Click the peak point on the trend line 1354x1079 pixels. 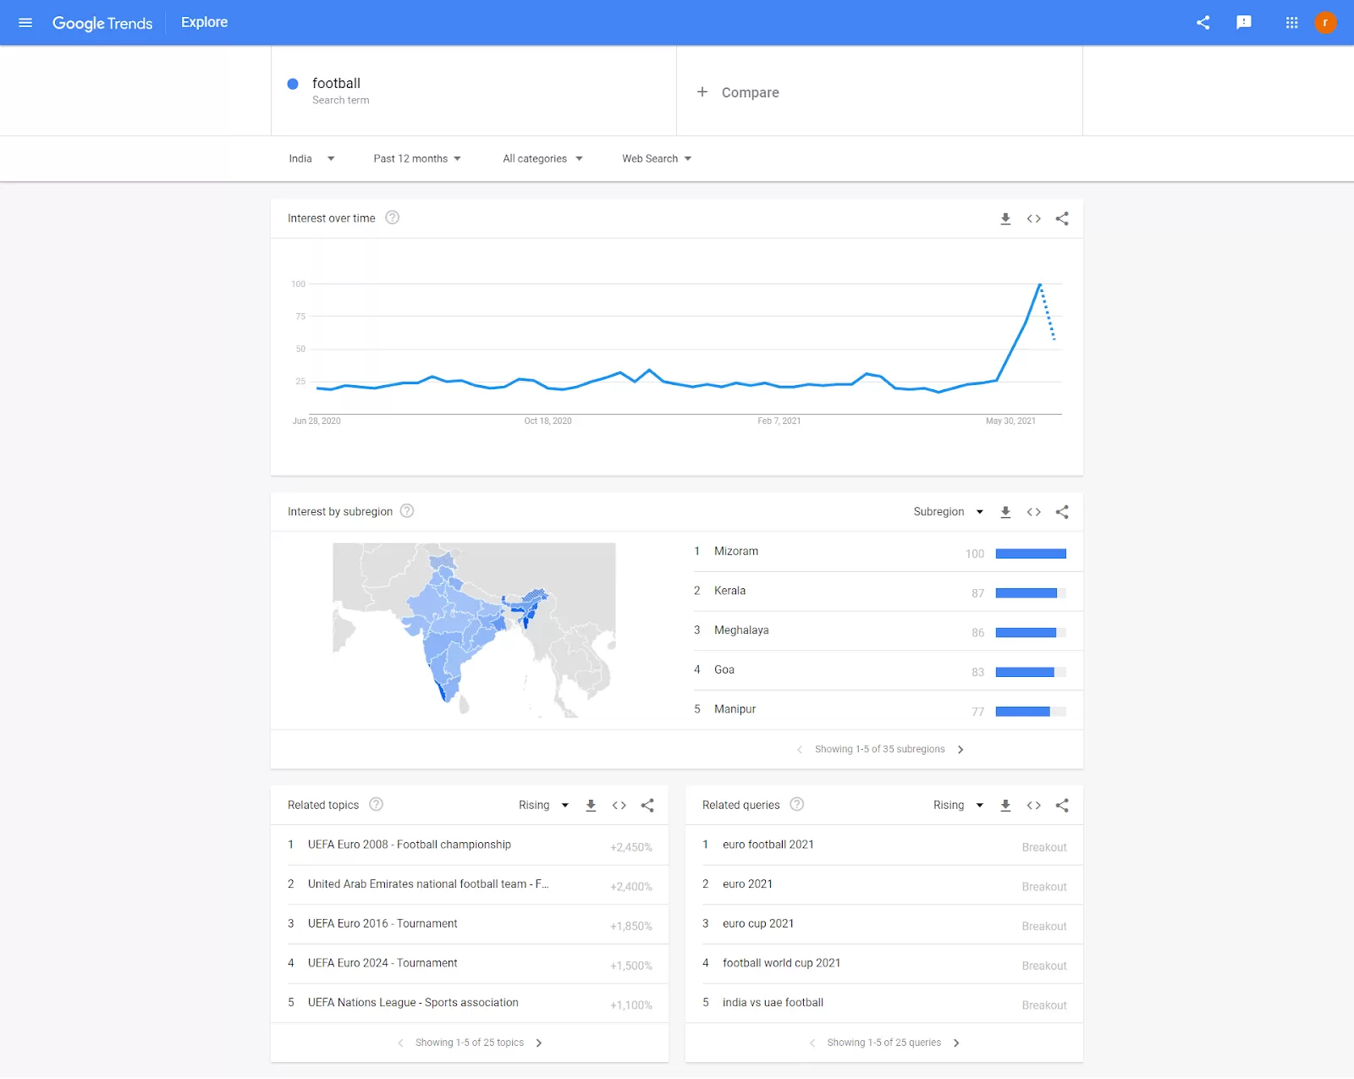(x=1039, y=284)
